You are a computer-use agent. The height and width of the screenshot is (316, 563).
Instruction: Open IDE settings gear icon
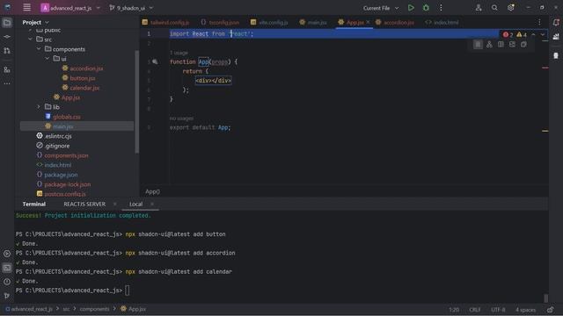(510, 8)
